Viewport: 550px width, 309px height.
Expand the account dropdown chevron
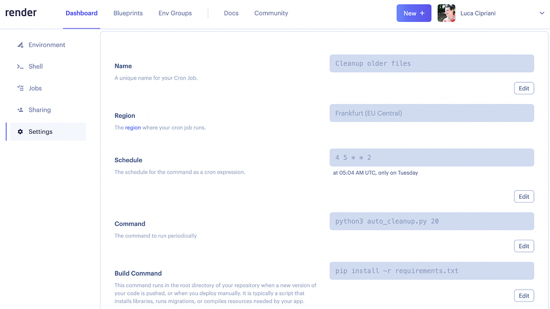[541, 13]
